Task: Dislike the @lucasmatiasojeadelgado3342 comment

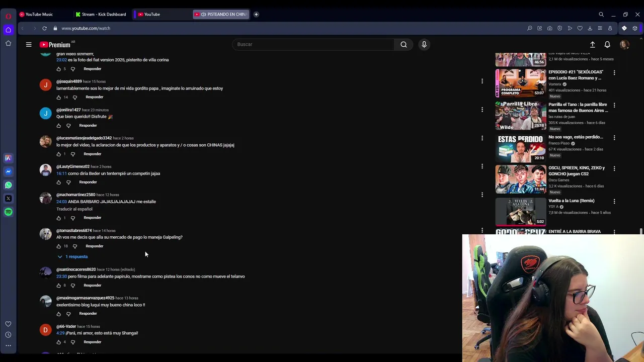Action: pyautogui.click(x=73, y=154)
